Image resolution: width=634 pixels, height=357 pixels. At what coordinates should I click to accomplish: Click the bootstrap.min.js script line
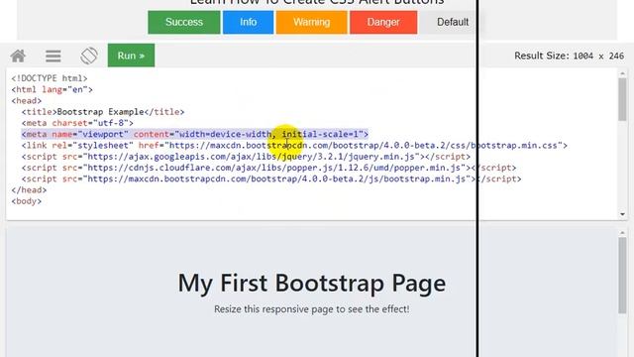(x=271, y=178)
